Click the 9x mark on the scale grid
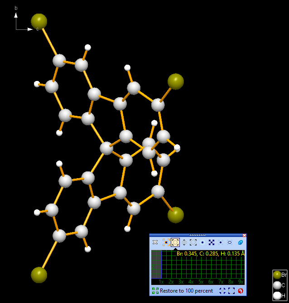Image resolution: width=289 pixels, height=303 pixels. tap(241, 282)
